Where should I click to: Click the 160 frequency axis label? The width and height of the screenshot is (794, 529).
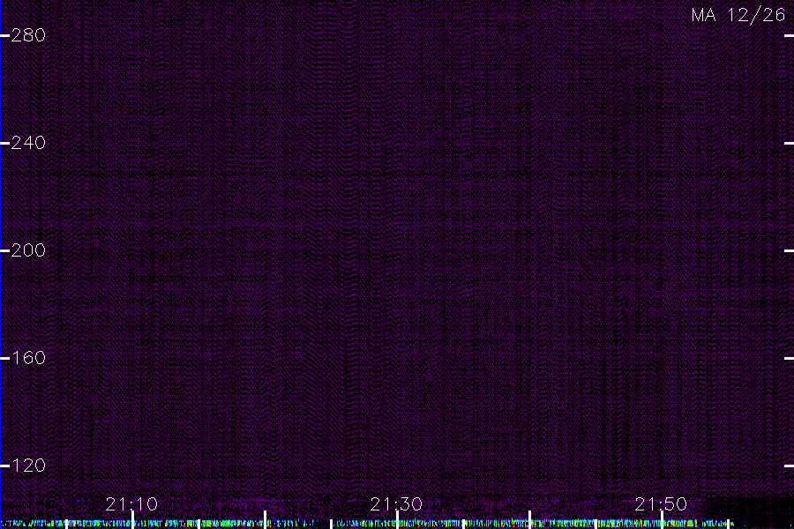tap(28, 358)
